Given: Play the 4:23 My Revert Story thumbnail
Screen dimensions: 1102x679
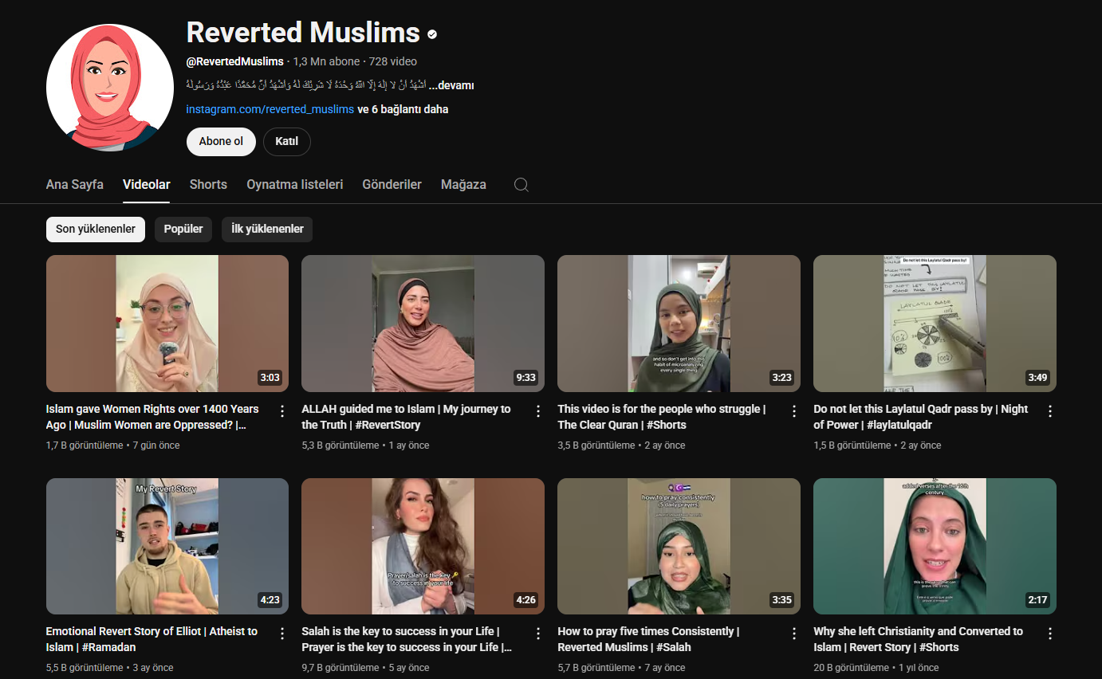Looking at the screenshot, I should [167, 546].
